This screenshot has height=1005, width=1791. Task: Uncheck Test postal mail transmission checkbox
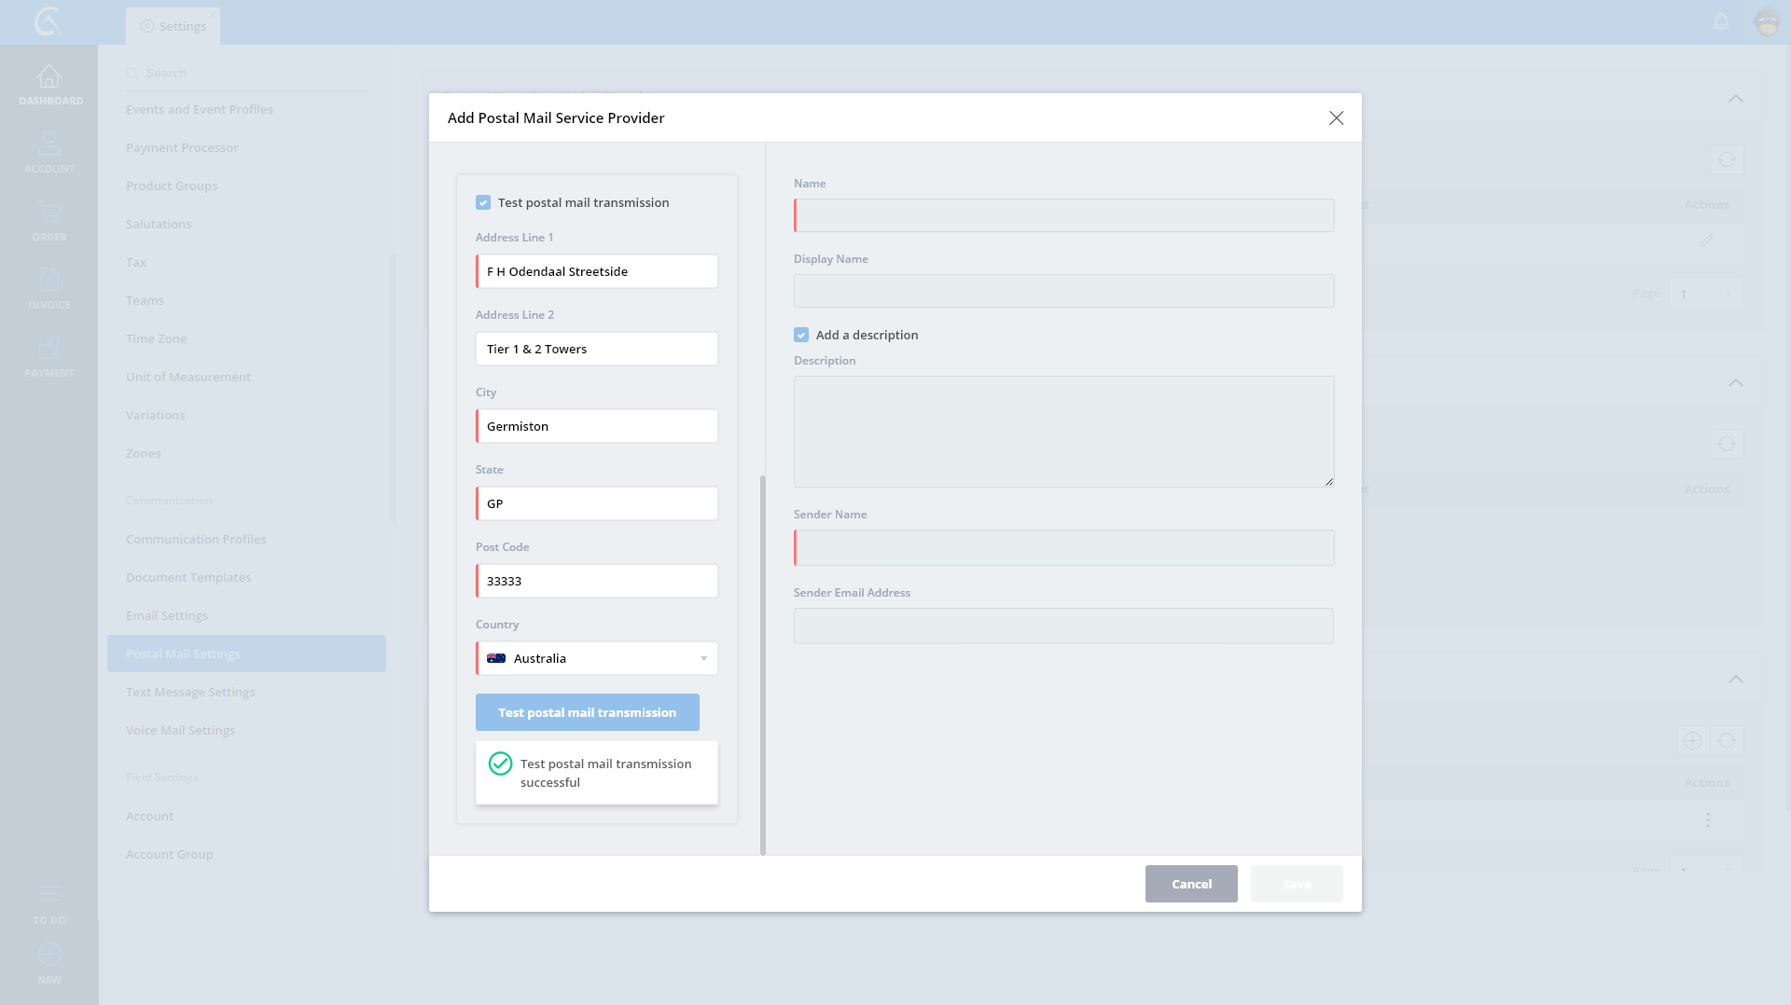coord(483,202)
